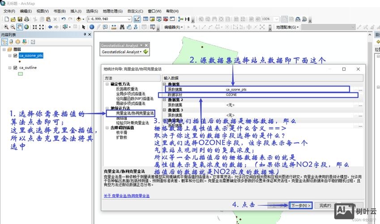Viewport: 380px width, 224px height.
Task: Select the Identify tool icon
Action: pyautogui.click(x=92, y=27)
